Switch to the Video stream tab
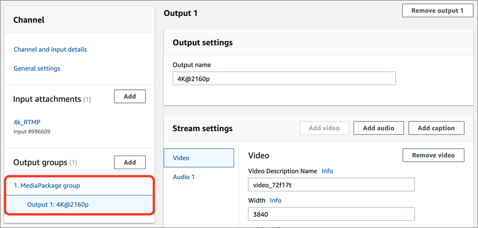The height and width of the screenshot is (228, 478). point(199,158)
